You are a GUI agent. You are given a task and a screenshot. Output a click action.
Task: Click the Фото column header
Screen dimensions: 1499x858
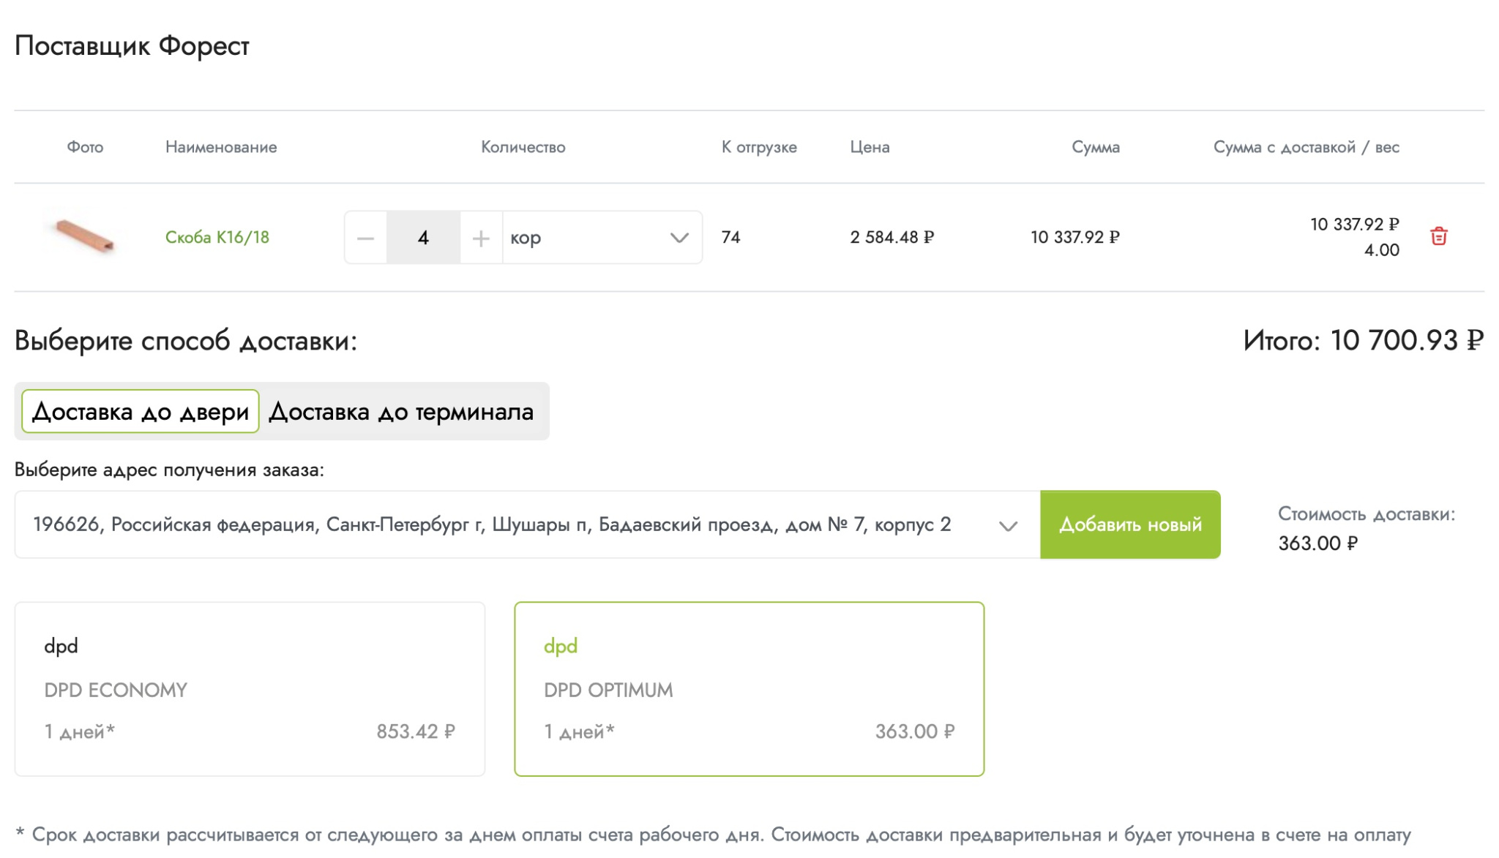tap(85, 147)
